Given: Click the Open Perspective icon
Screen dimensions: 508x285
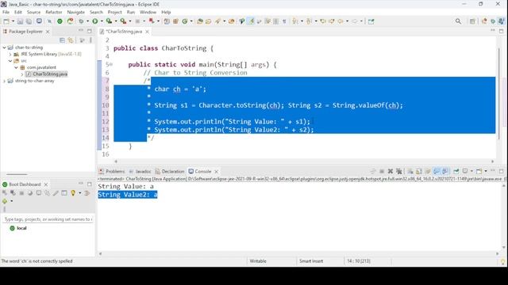Looking at the screenshot, I should (472, 21).
